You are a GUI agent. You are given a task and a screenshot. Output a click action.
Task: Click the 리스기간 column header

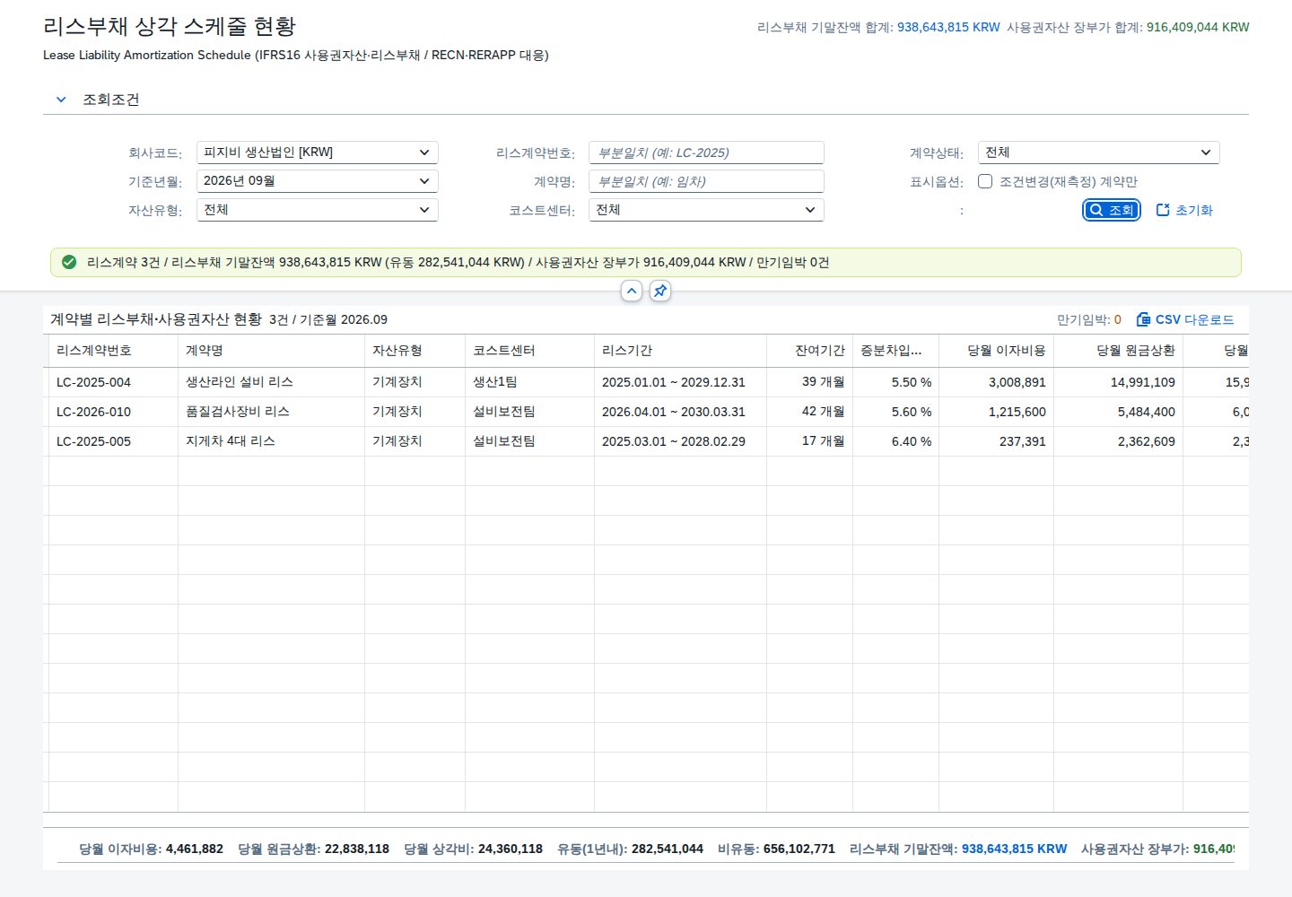pos(680,351)
